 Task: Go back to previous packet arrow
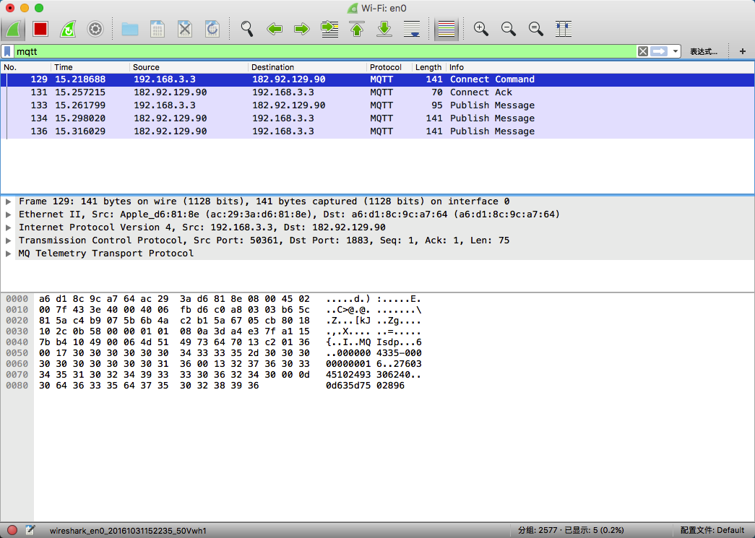tap(275, 29)
